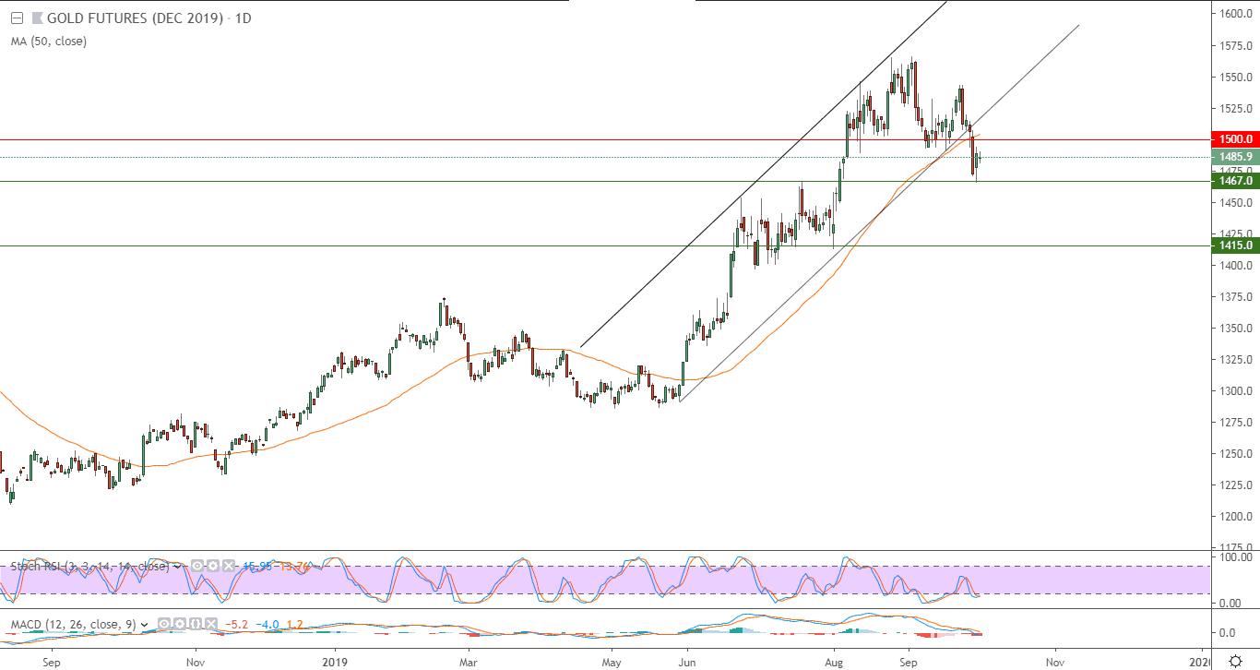
Task: Remove the MACD indicator with X icon
Action: (211, 624)
